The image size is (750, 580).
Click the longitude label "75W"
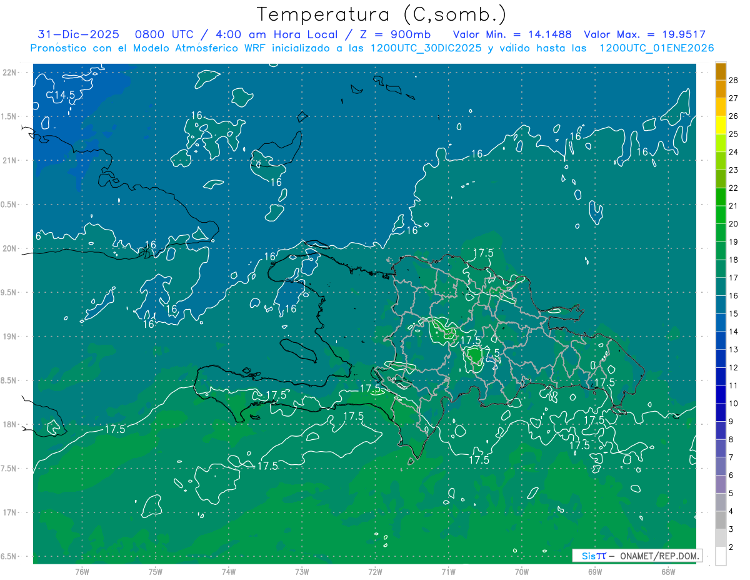(156, 572)
